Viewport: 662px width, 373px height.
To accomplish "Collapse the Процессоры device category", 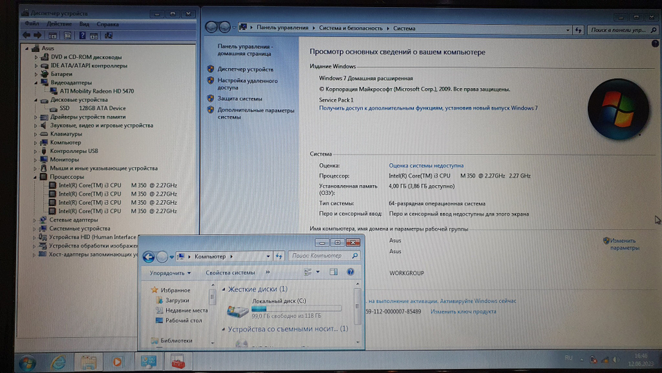I will point(37,177).
